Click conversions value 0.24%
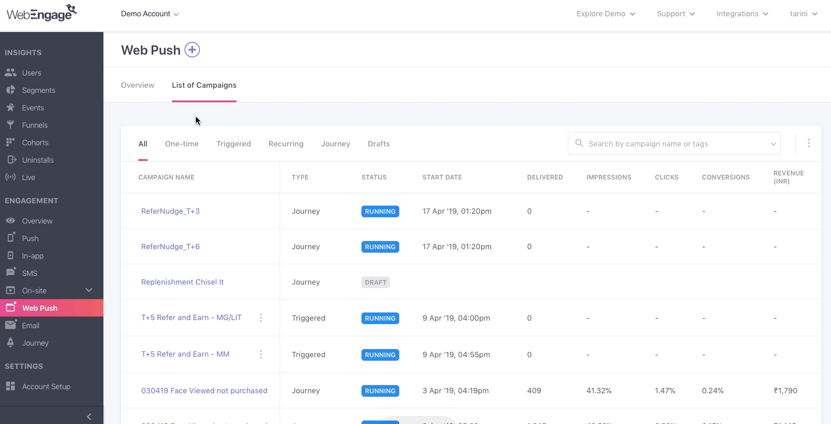Viewport: 831px width, 424px height. click(713, 391)
